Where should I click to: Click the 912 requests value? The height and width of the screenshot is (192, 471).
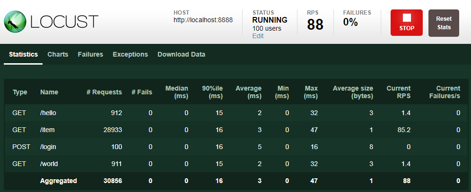[x=116, y=113]
